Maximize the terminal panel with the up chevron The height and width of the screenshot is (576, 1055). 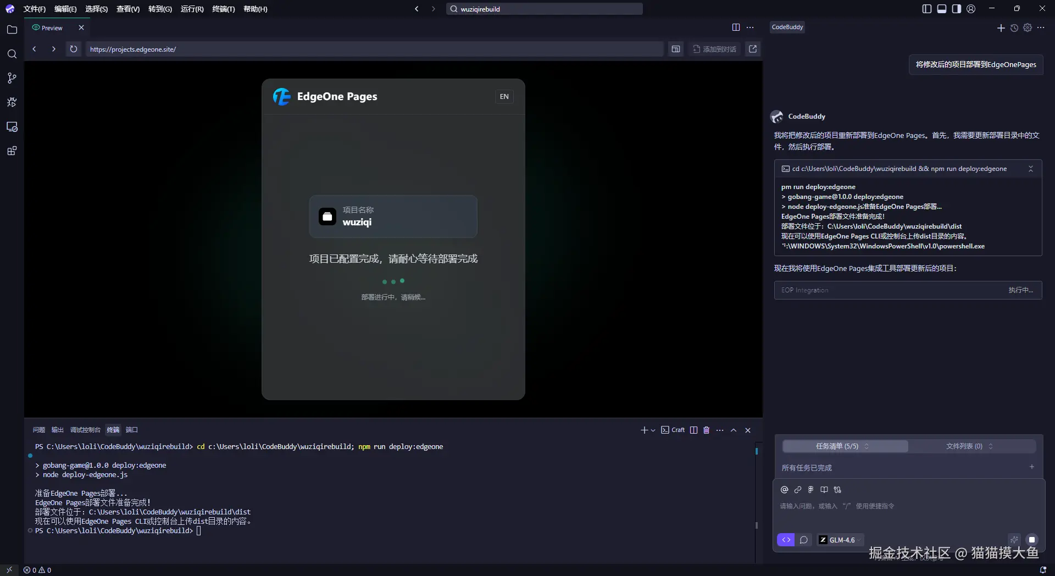pyautogui.click(x=734, y=430)
